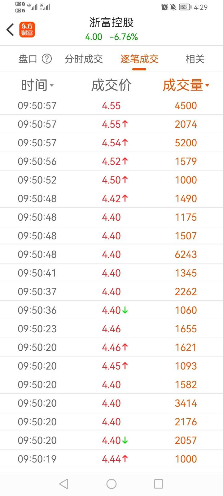Tap the Android back navigation triangle
Viewport: 223px width, 496px height.
(64, 484)
